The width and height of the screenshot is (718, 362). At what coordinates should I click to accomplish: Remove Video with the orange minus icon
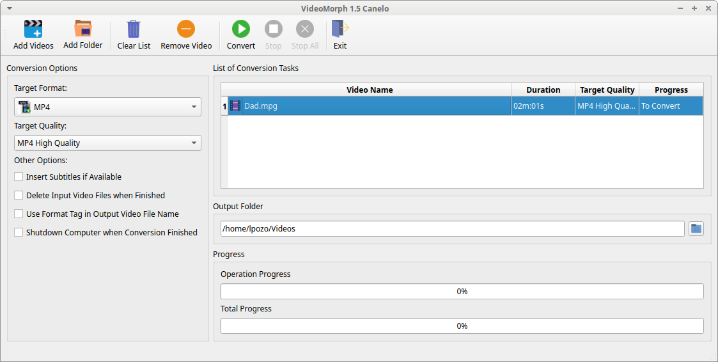coord(186,29)
